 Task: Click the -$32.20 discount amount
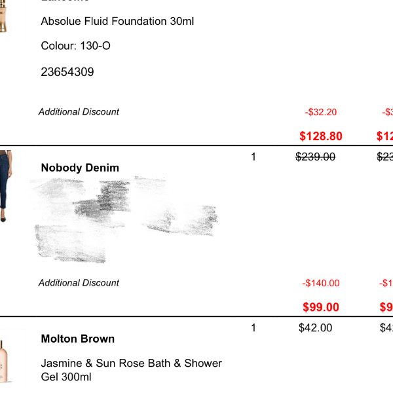pyautogui.click(x=321, y=112)
